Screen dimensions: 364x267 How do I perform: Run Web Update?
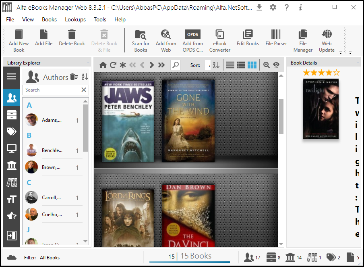327,41
